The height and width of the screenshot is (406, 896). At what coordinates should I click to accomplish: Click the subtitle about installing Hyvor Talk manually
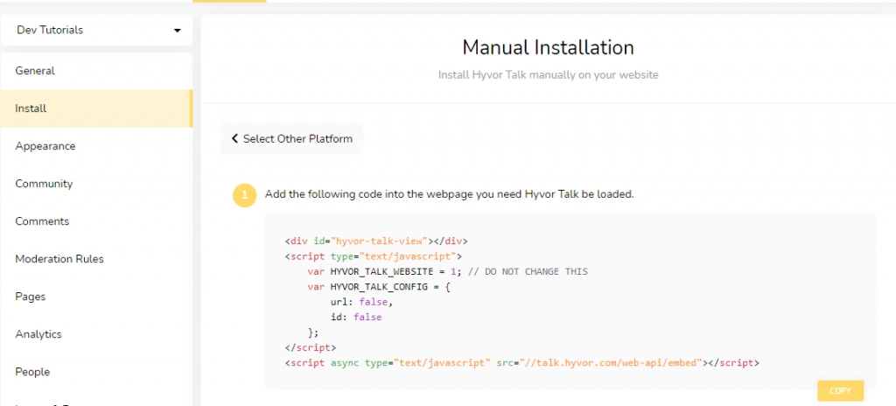548,75
